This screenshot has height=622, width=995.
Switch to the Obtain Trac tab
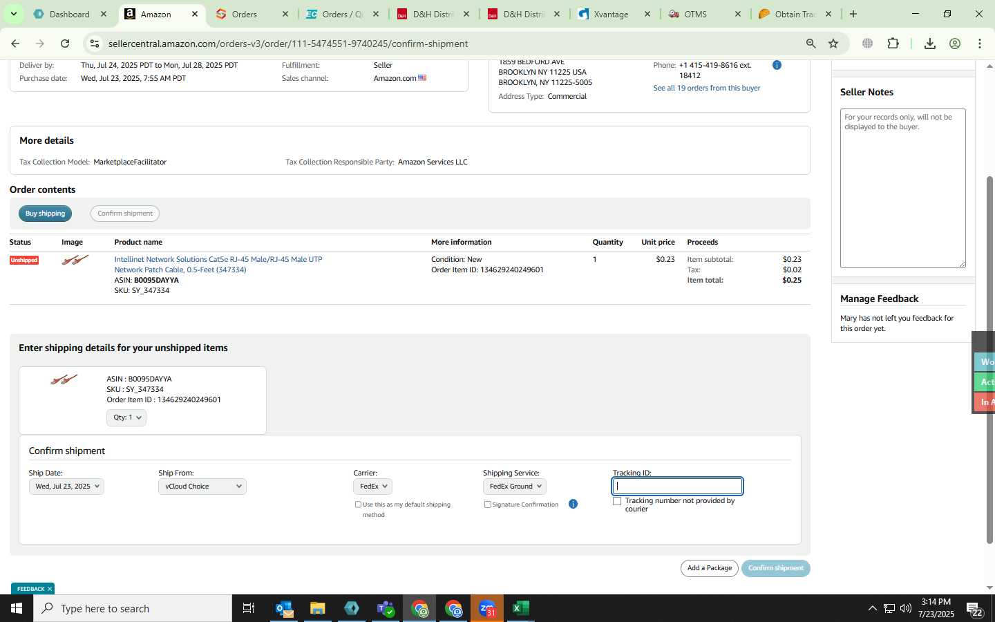tap(794, 14)
